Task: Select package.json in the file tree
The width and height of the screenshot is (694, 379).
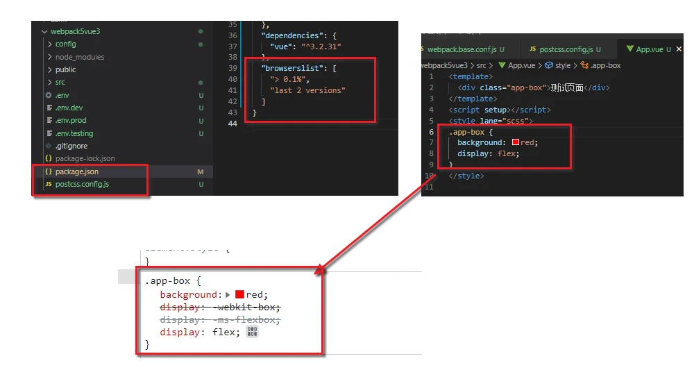Action: click(x=77, y=171)
